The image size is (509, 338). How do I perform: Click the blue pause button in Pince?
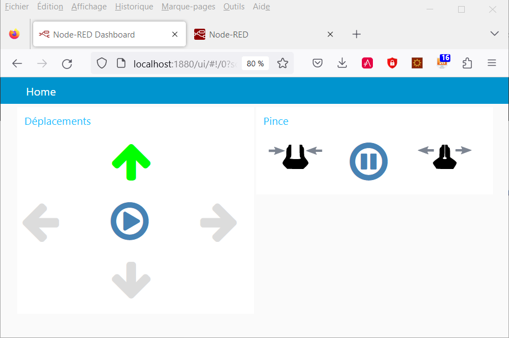click(368, 161)
